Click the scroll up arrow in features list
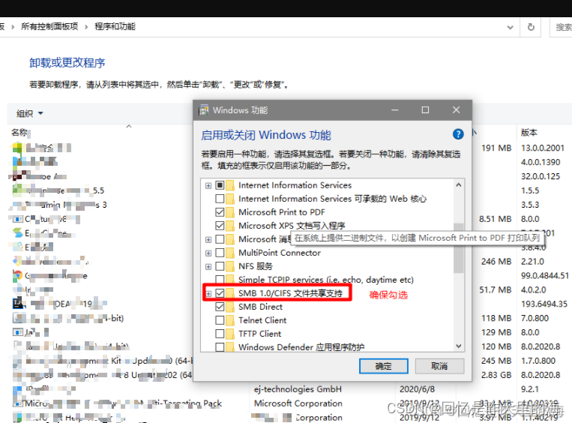This screenshot has height=423, width=572. 459,185
